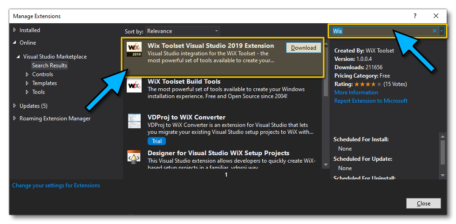Click the star rating in extension details
Screen dimensions: 456x224
368,85
